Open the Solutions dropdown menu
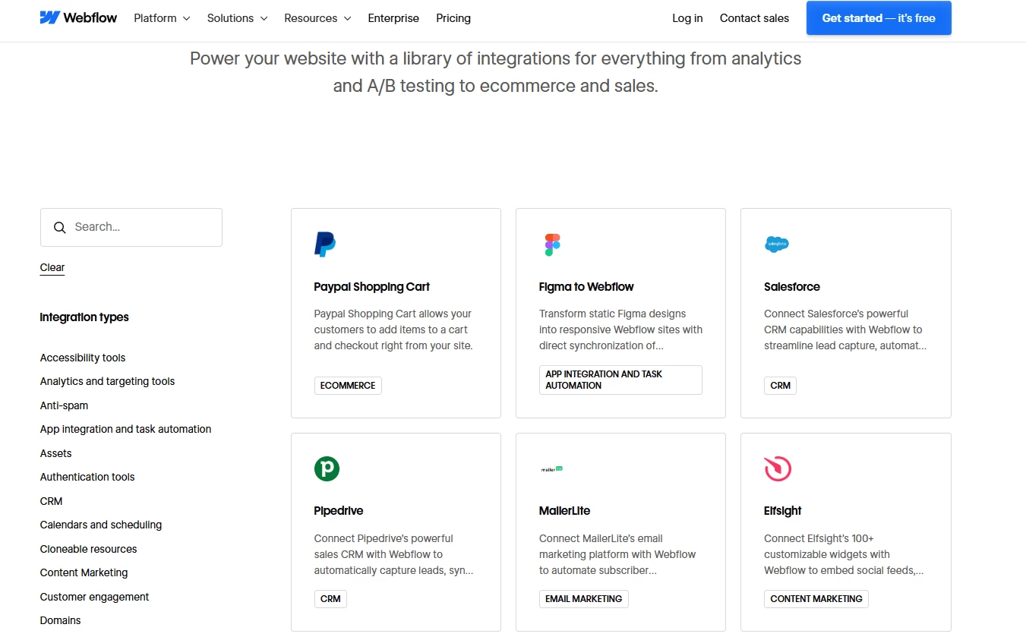 tap(237, 18)
